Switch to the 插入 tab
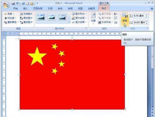 pos(25,8)
